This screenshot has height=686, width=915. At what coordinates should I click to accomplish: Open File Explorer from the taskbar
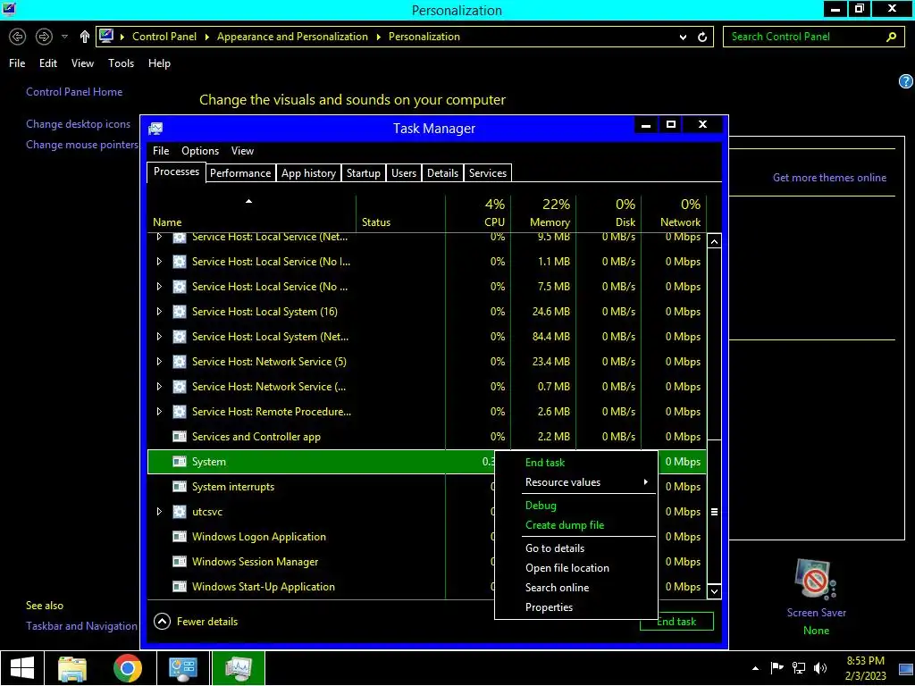tap(72, 668)
